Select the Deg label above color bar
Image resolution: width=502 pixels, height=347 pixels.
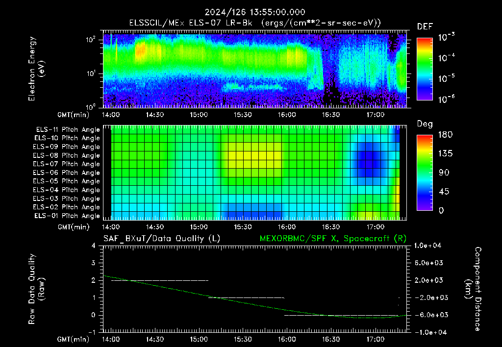pyautogui.click(x=425, y=124)
